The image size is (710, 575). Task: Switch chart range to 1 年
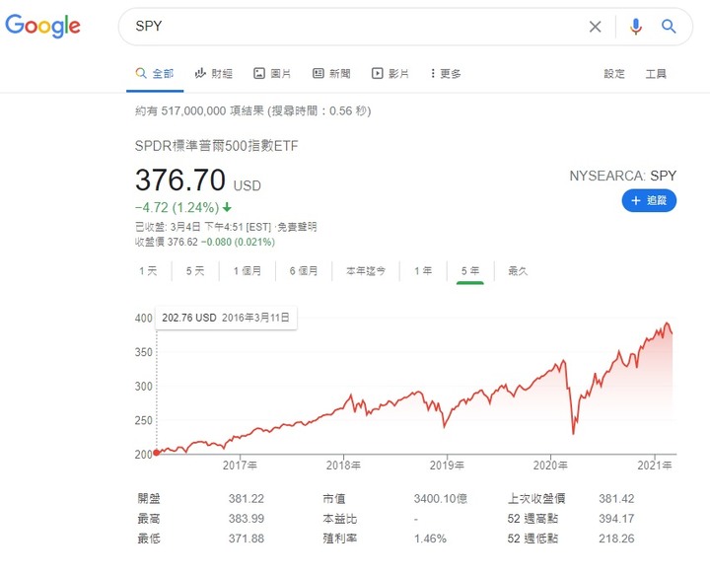coord(423,271)
